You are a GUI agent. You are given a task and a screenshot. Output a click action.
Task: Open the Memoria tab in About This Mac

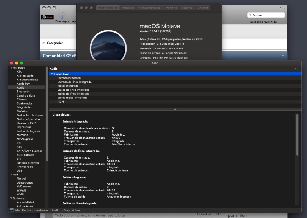[171, 8]
